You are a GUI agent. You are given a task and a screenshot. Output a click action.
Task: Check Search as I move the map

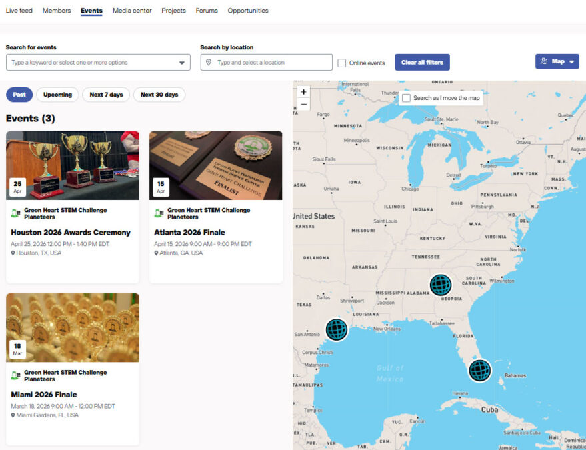[406, 98]
